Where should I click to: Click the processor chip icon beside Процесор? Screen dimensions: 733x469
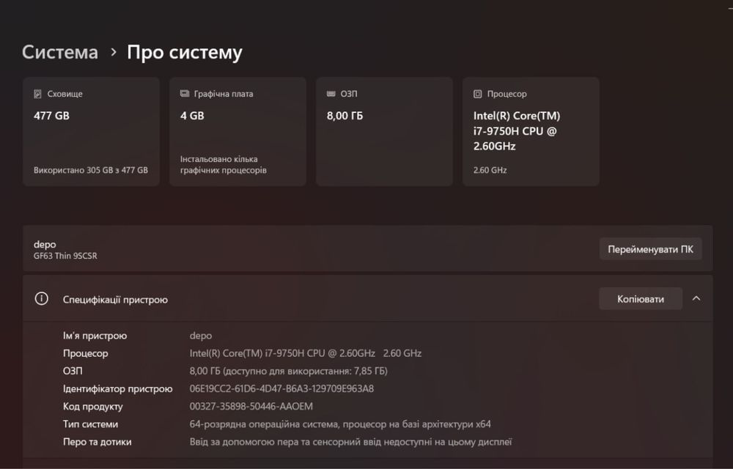point(477,94)
